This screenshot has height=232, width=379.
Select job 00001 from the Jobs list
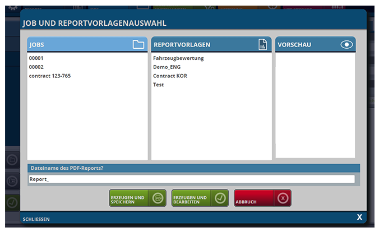[36, 58]
